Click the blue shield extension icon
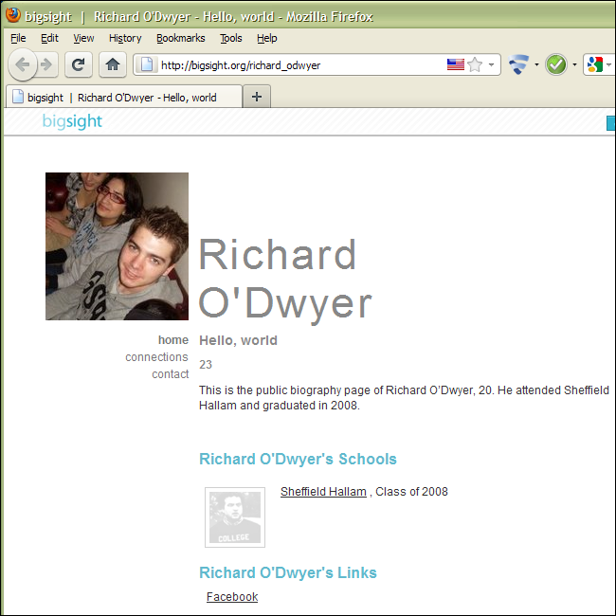Image resolution: width=616 pixels, height=616 pixels. [x=518, y=64]
